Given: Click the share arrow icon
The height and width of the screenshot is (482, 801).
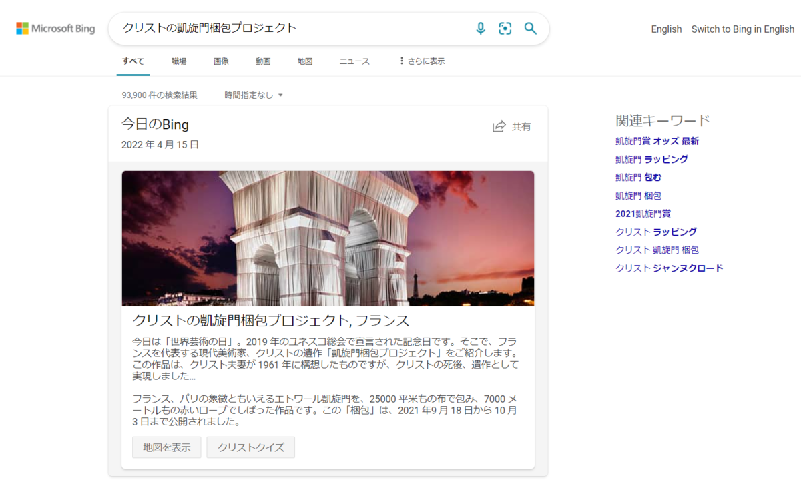Looking at the screenshot, I should tap(499, 126).
